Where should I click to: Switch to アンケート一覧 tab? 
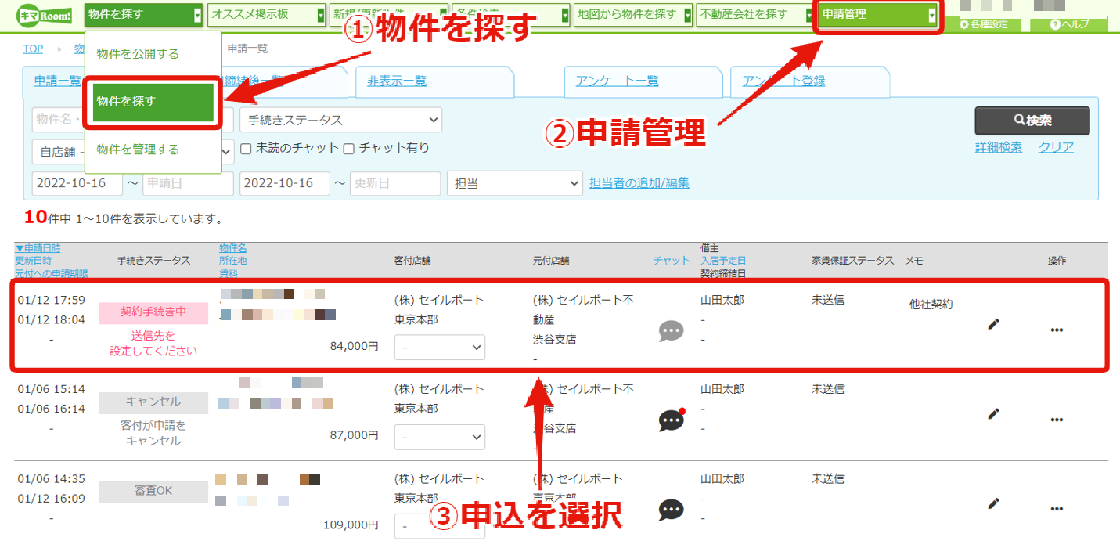(x=617, y=81)
